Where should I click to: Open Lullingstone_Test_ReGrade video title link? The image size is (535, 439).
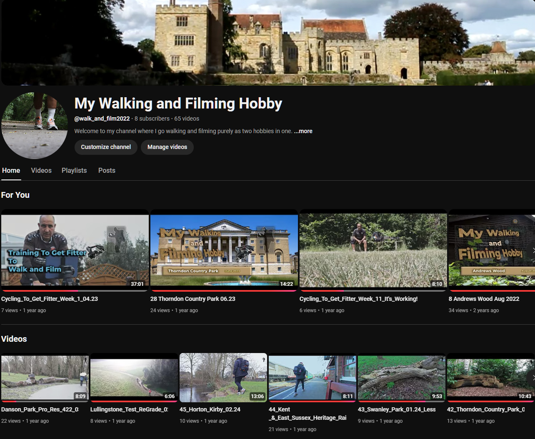click(x=129, y=409)
